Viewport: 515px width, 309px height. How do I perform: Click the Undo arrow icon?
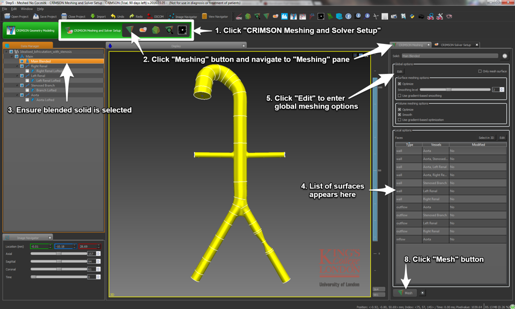[113, 17]
